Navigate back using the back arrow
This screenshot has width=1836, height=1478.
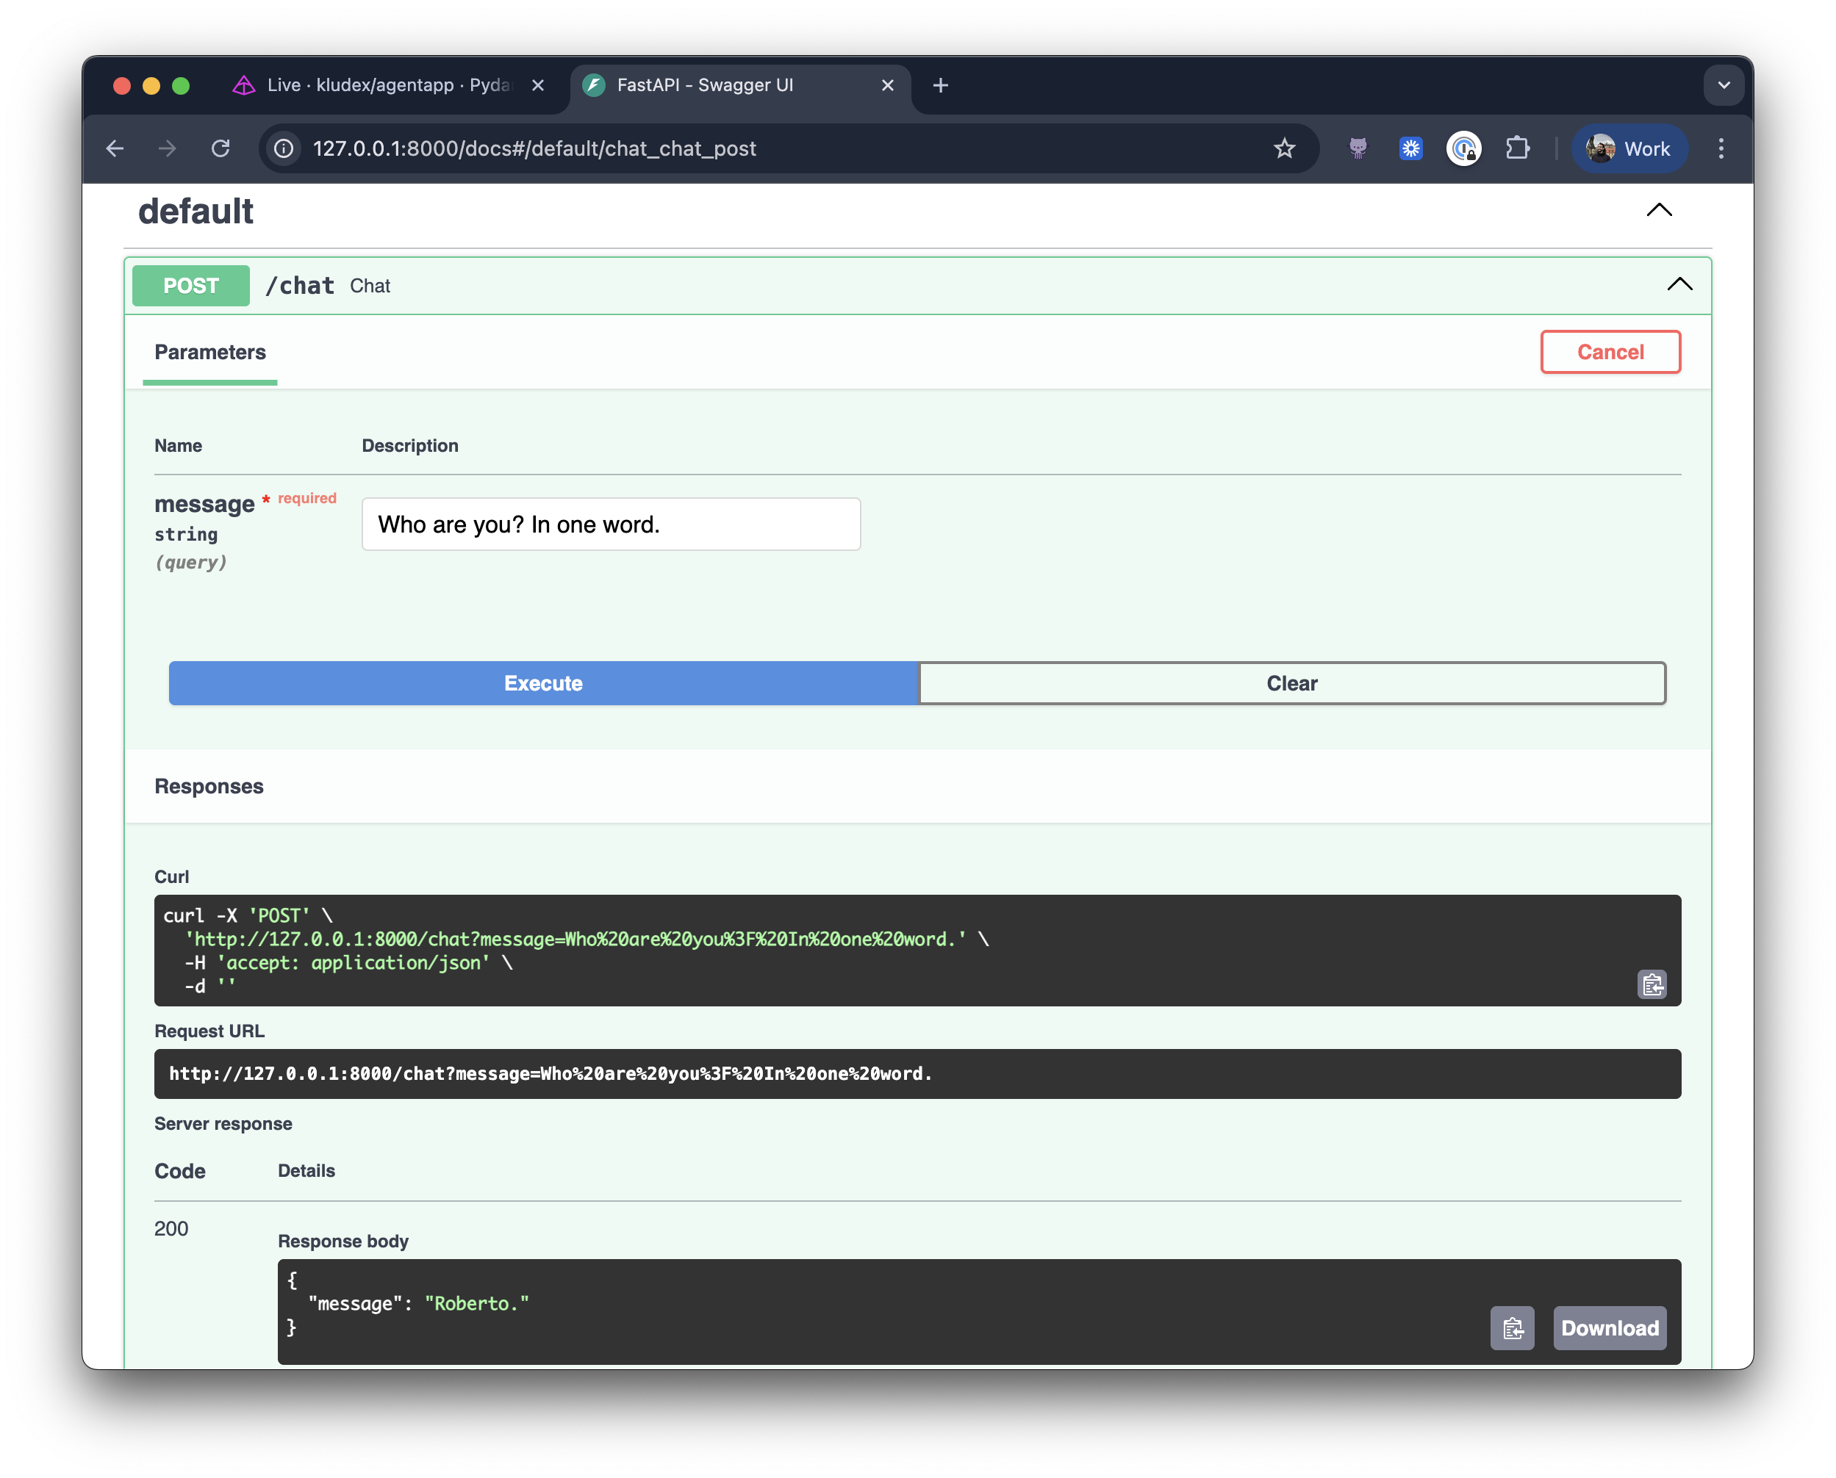[115, 148]
